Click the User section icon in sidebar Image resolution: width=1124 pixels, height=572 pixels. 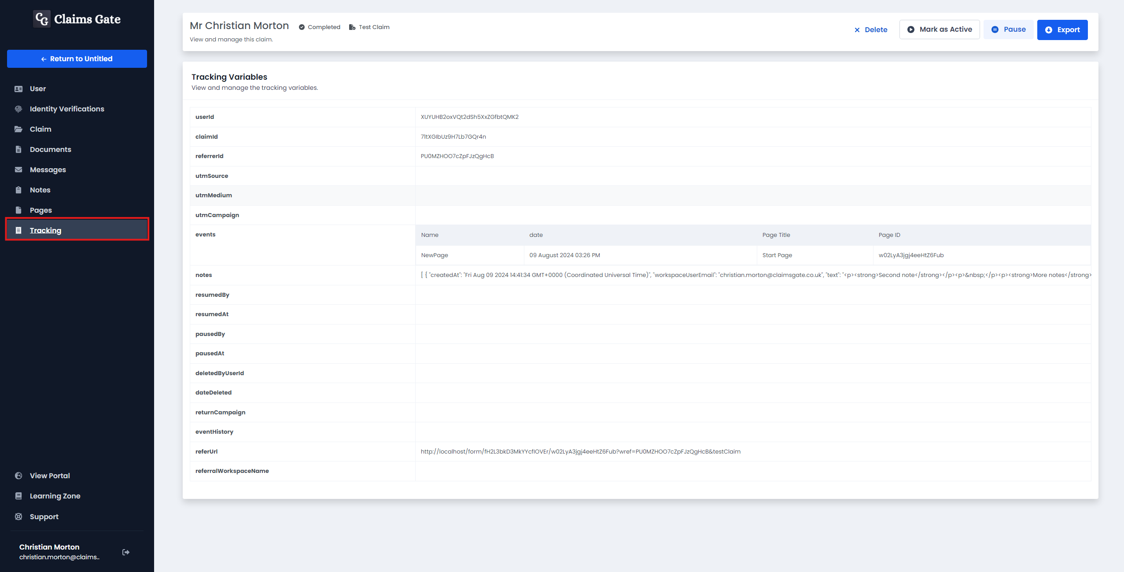tap(18, 88)
